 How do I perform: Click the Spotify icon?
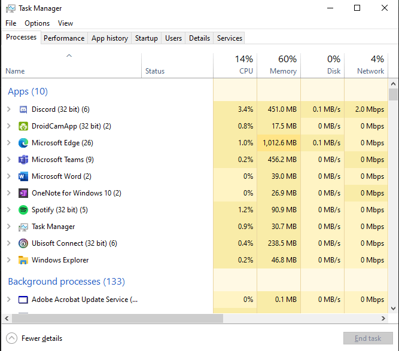pyautogui.click(x=23, y=210)
